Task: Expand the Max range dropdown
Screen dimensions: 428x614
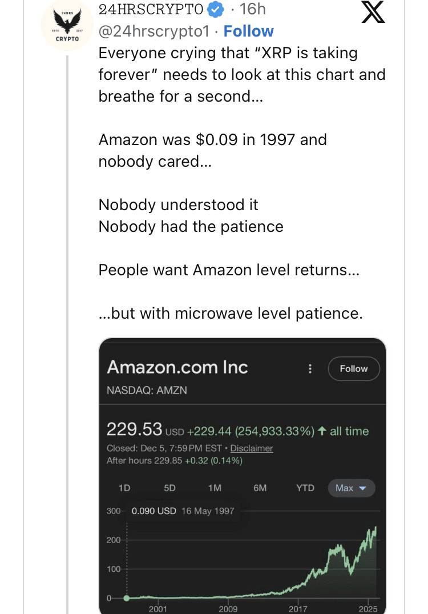Action: (351, 488)
